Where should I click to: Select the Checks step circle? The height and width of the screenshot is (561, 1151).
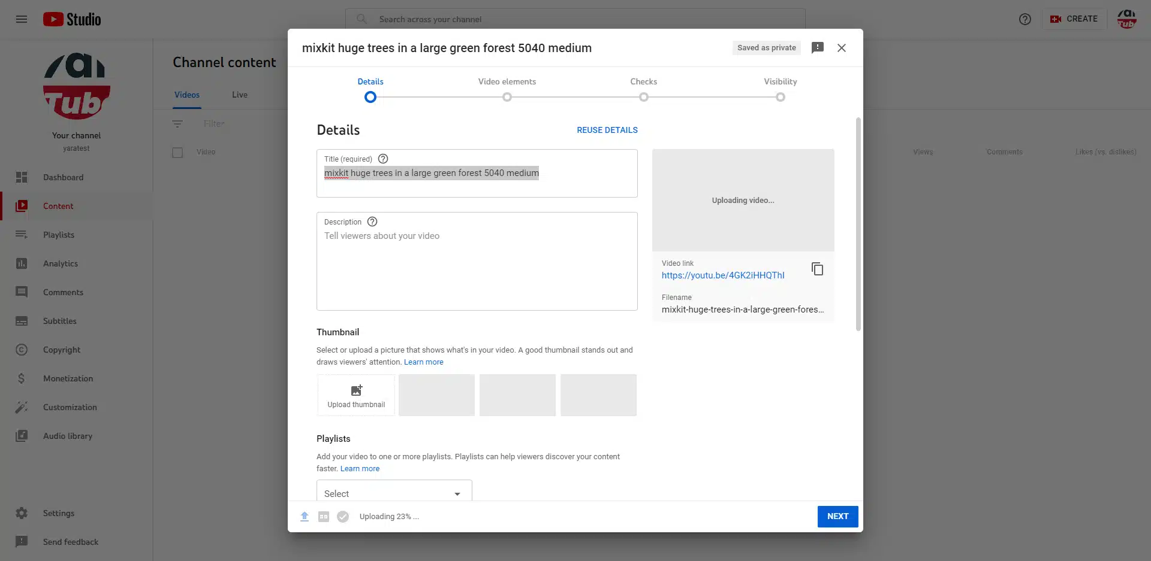pyautogui.click(x=643, y=97)
